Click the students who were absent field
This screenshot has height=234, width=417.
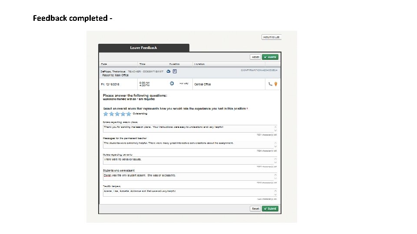pyautogui.click(x=190, y=177)
